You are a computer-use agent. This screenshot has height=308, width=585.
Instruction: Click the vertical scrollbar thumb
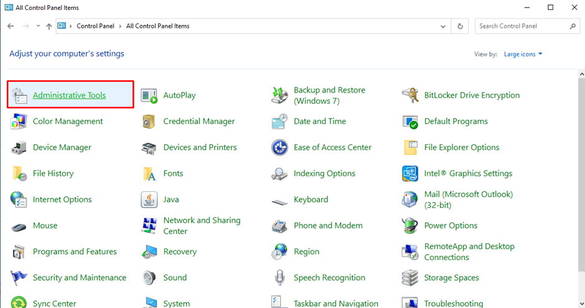(582, 175)
